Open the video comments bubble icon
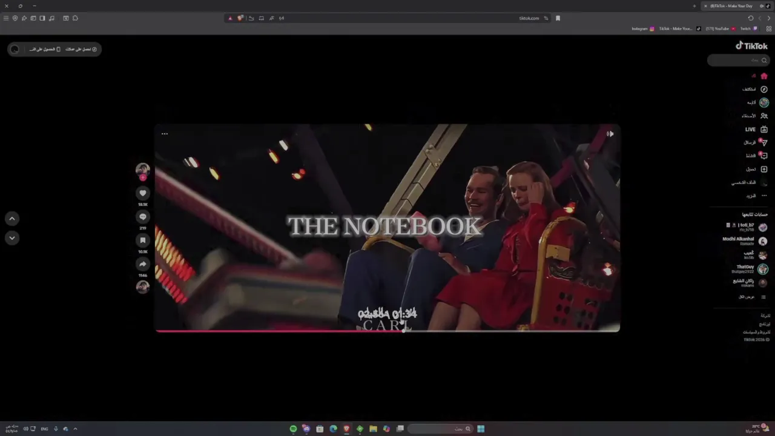Viewport: 775px width, 436px height. [143, 217]
